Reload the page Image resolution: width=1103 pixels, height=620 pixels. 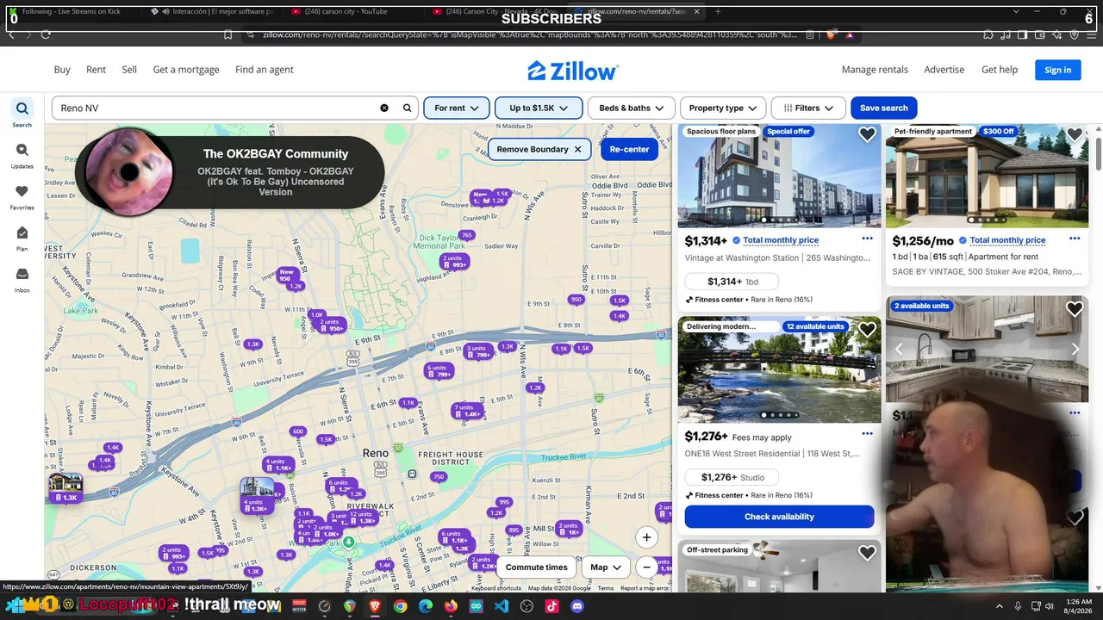[45, 34]
